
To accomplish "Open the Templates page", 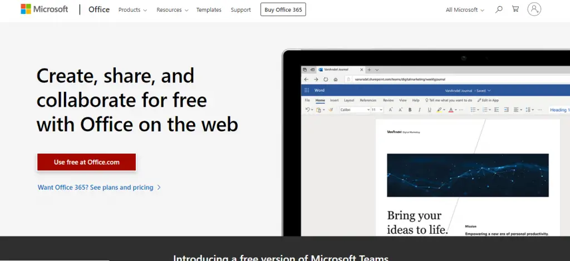I will point(209,10).
